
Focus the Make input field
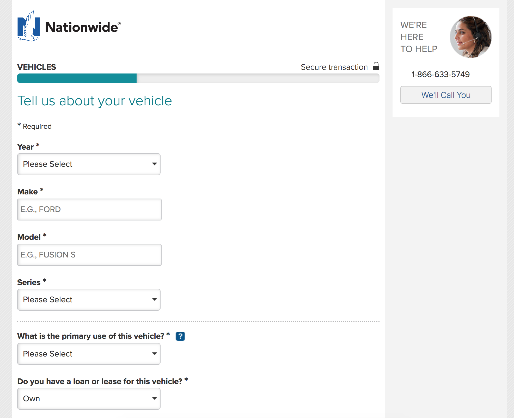[89, 210]
